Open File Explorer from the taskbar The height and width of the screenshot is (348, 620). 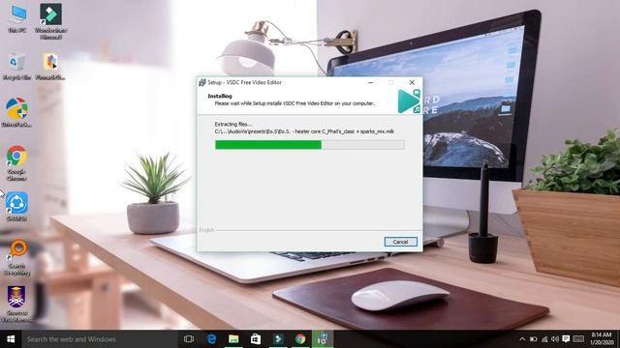(233, 339)
